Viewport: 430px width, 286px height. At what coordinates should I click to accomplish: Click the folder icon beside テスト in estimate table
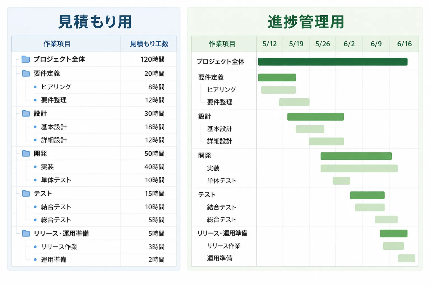[26, 193]
